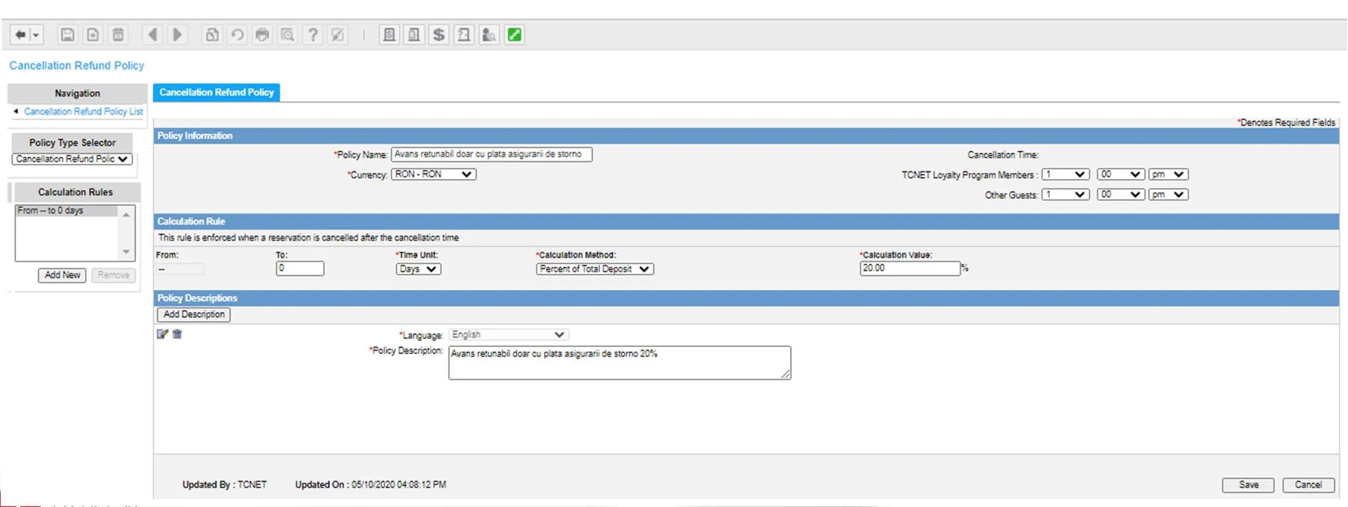Click the Calculation Rules list scroll down arrow
Screen dimensions: 1348x507
coord(126,252)
